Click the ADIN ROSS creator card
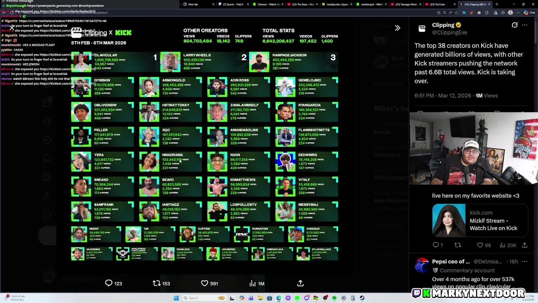 pos(239,87)
